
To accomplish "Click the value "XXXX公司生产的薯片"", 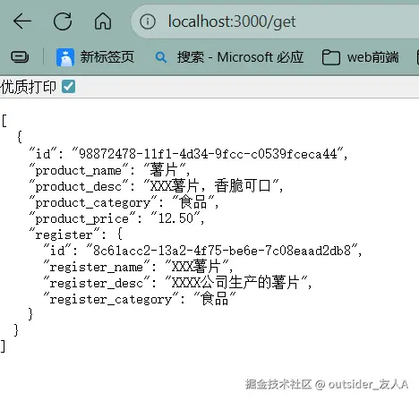I will (235, 282).
